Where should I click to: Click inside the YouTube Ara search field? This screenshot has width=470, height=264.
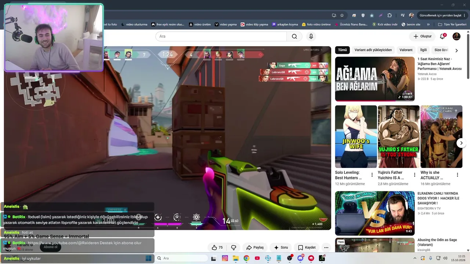[221, 36]
